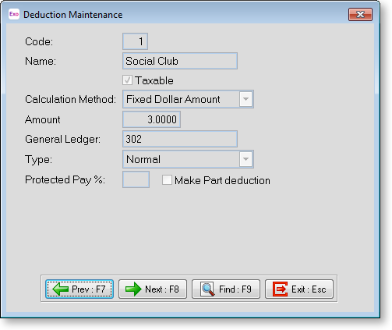
Task: Click the green right arrow Next icon
Action: click(133, 289)
